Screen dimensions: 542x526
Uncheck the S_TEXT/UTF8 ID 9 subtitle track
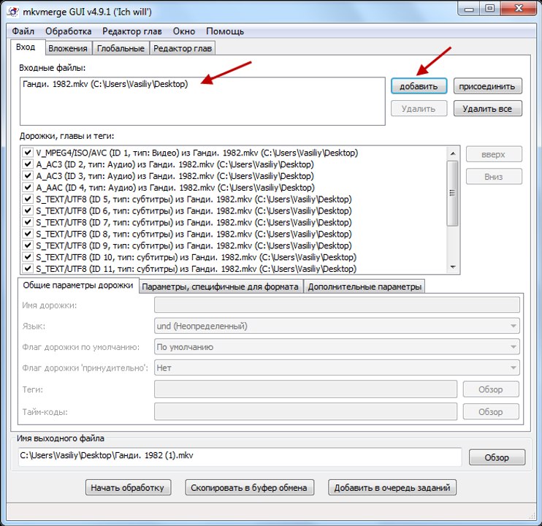(x=28, y=245)
